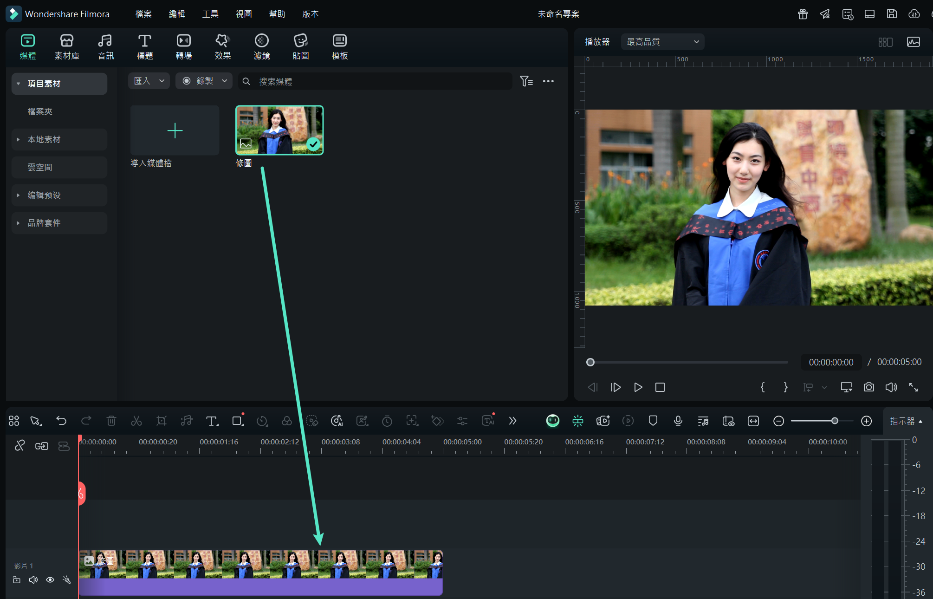Step back to previous frame
This screenshot has width=933, height=599.
pos(593,387)
